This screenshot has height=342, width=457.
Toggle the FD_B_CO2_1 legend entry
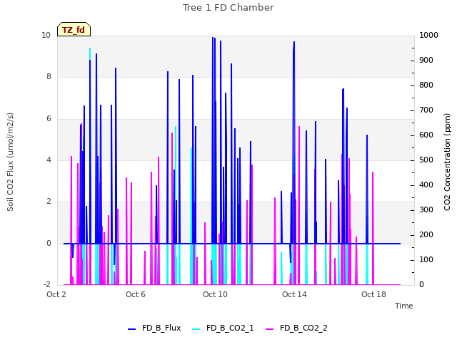tap(223, 328)
